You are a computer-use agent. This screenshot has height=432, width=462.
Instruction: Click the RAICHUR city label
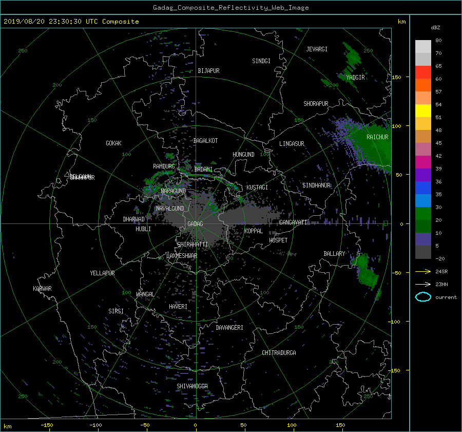377,137
